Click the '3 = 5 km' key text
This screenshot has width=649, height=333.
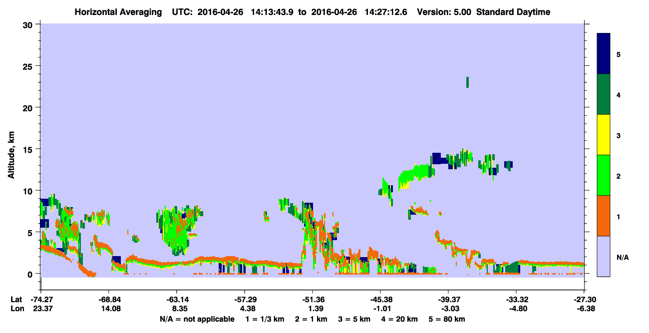(x=354, y=319)
